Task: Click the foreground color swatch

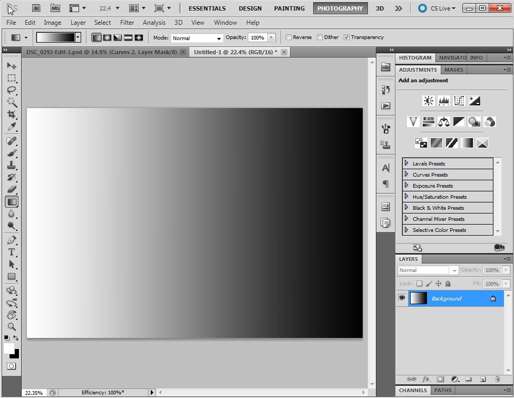Action: [9, 348]
